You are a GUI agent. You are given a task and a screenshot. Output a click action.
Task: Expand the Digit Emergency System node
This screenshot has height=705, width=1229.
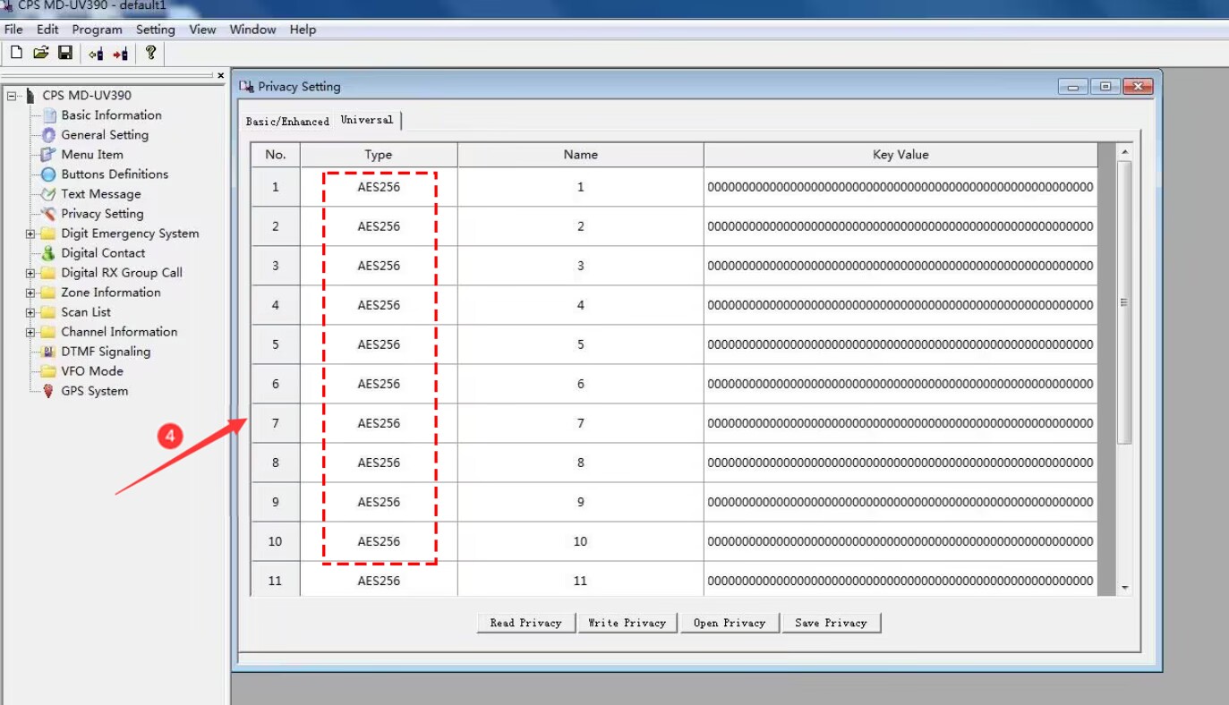[x=30, y=234]
